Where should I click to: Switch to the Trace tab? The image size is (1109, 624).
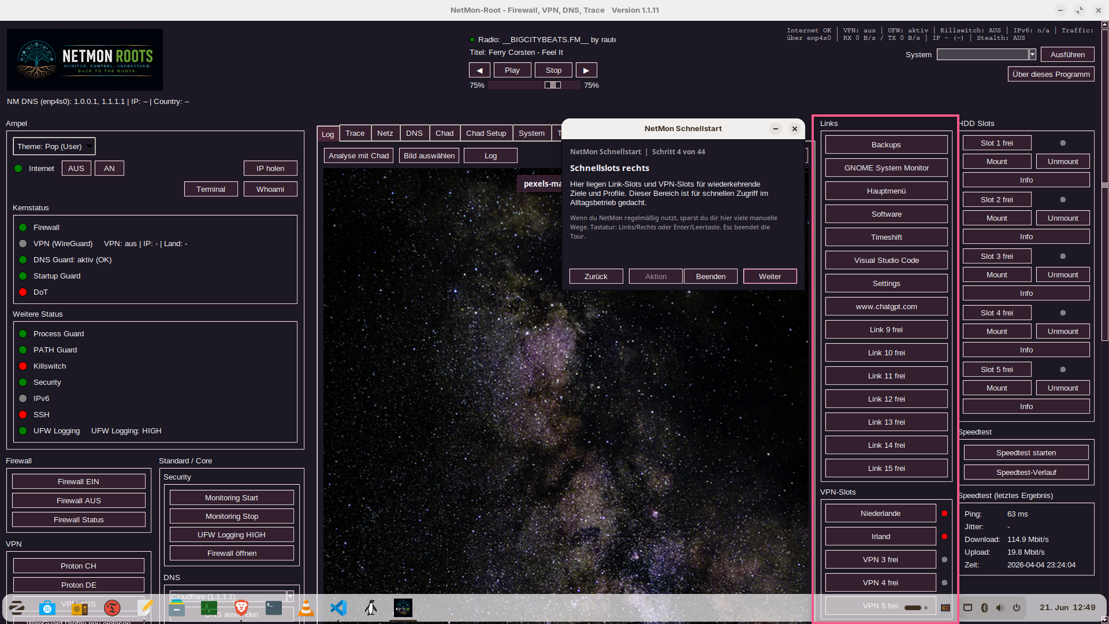tap(355, 133)
